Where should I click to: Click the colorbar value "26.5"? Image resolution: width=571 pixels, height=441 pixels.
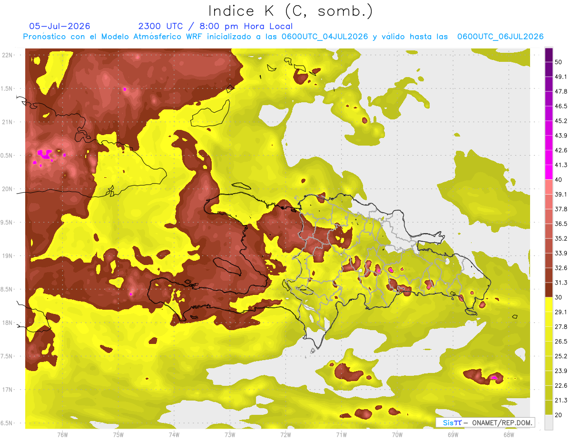[x=561, y=341]
